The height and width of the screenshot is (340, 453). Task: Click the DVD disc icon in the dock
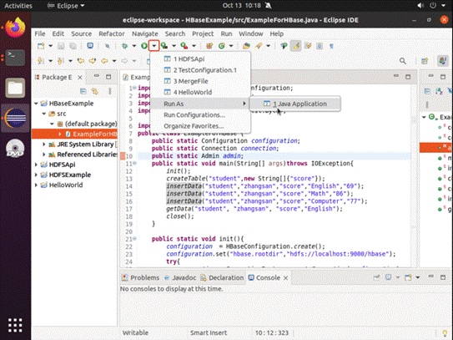pos(15,148)
